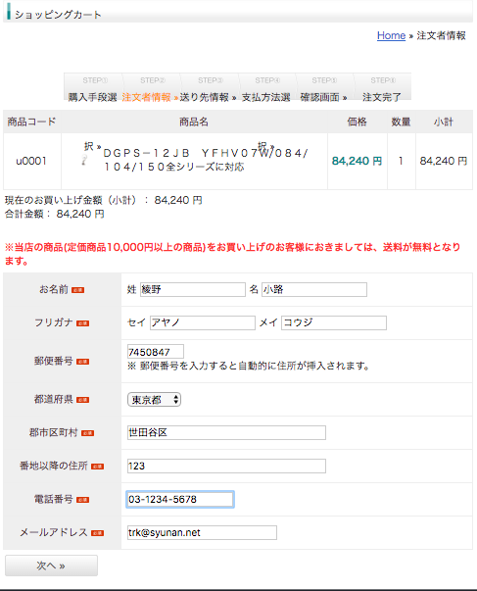Click the email field showing trk@syunan.net
The image size is (477, 591).
tap(202, 532)
